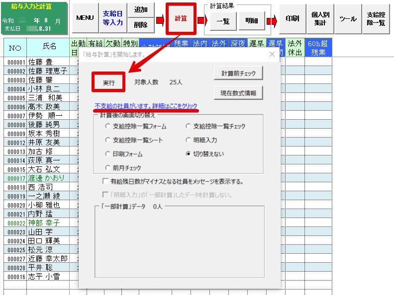394x295 pixels.
Task: Select the 明細入力 radio option
Action: [189, 140]
